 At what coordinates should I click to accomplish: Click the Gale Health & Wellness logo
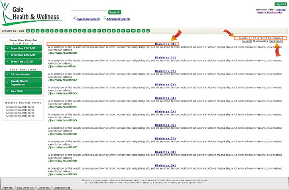coord(32,13)
